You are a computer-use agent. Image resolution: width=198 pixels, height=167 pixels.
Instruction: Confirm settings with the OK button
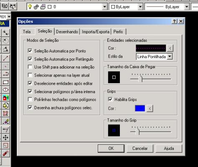pyautogui.click(x=111, y=148)
